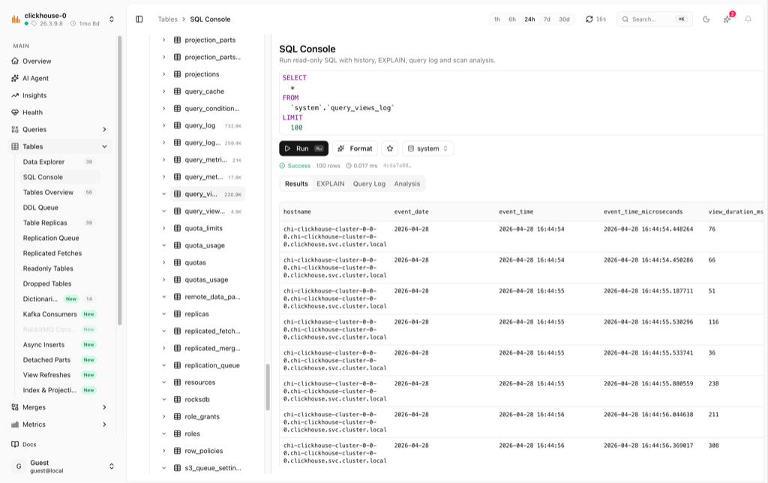
Task: Switch to the Query Log tab
Action: click(369, 184)
